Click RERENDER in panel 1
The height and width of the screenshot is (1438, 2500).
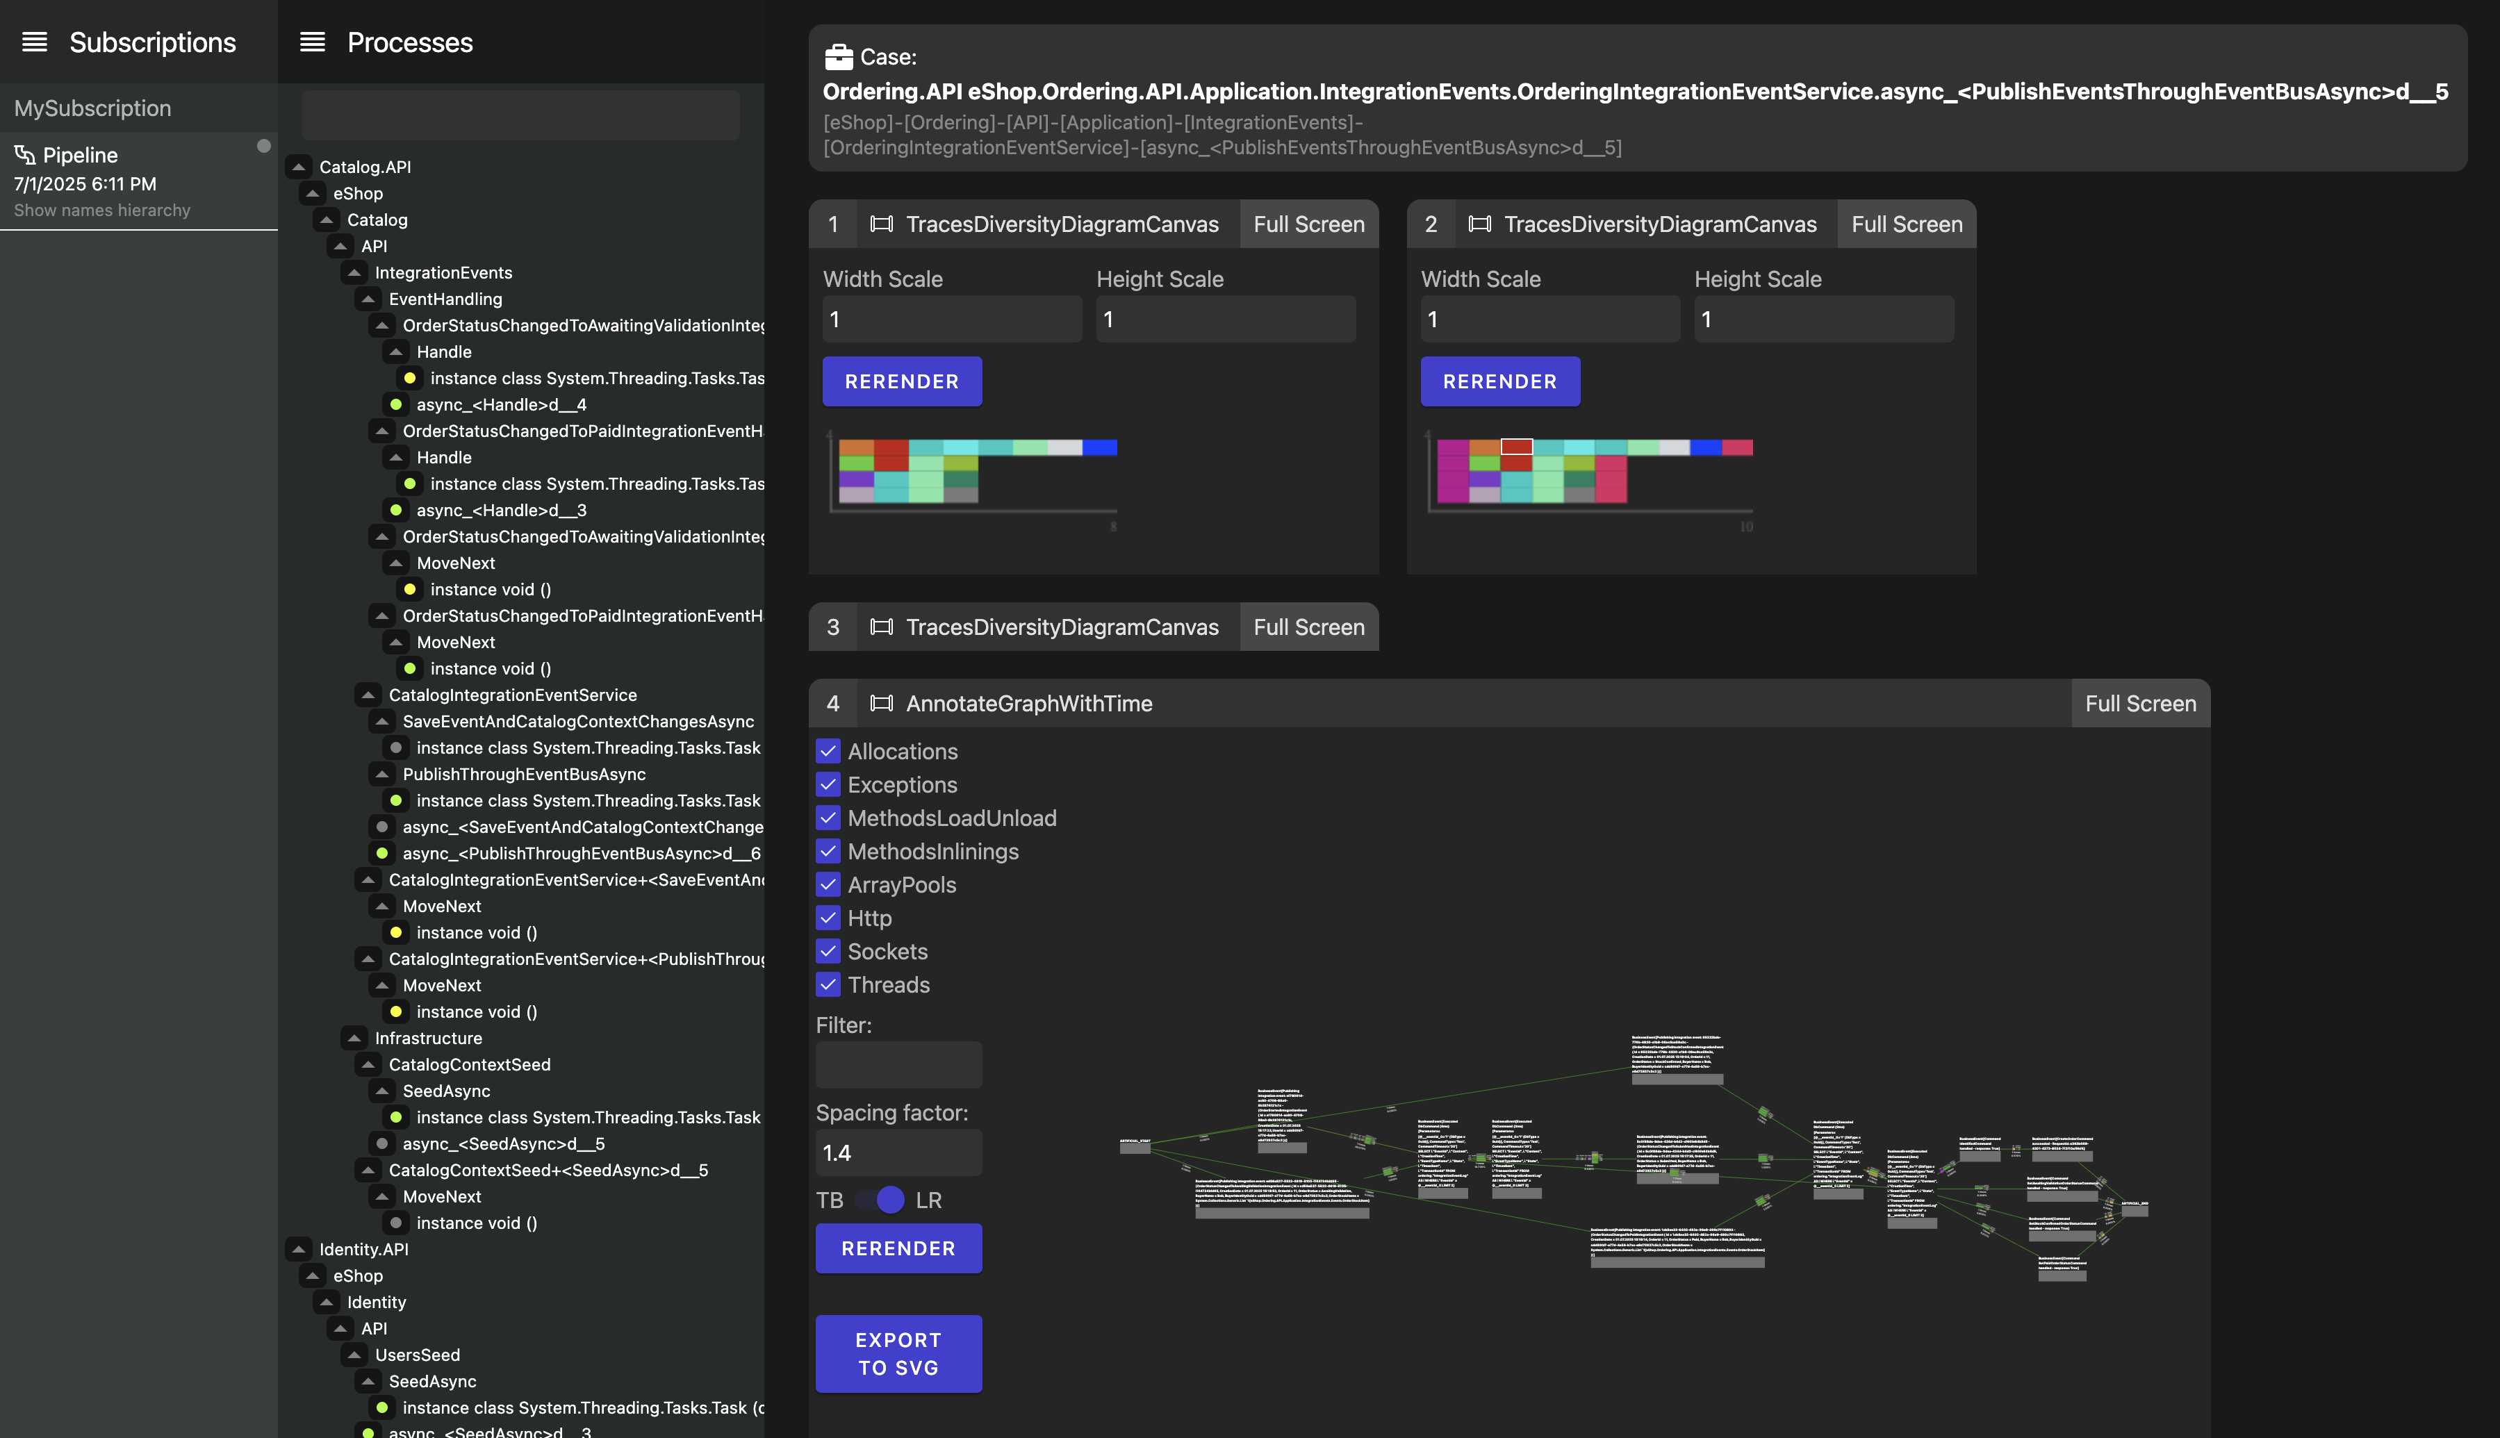click(x=902, y=381)
